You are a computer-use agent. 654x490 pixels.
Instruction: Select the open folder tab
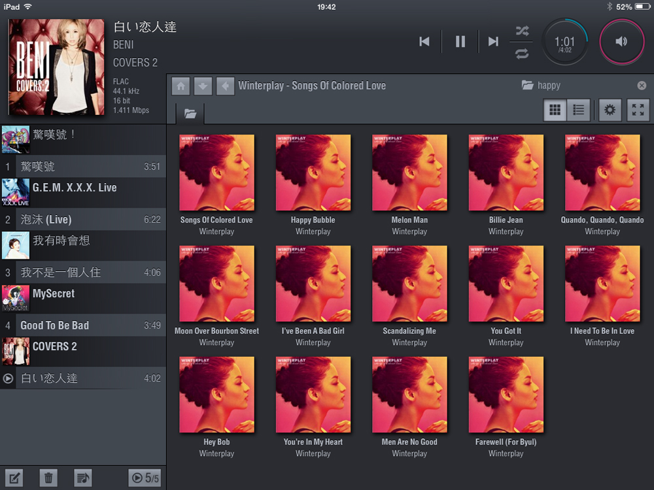pyautogui.click(x=190, y=113)
